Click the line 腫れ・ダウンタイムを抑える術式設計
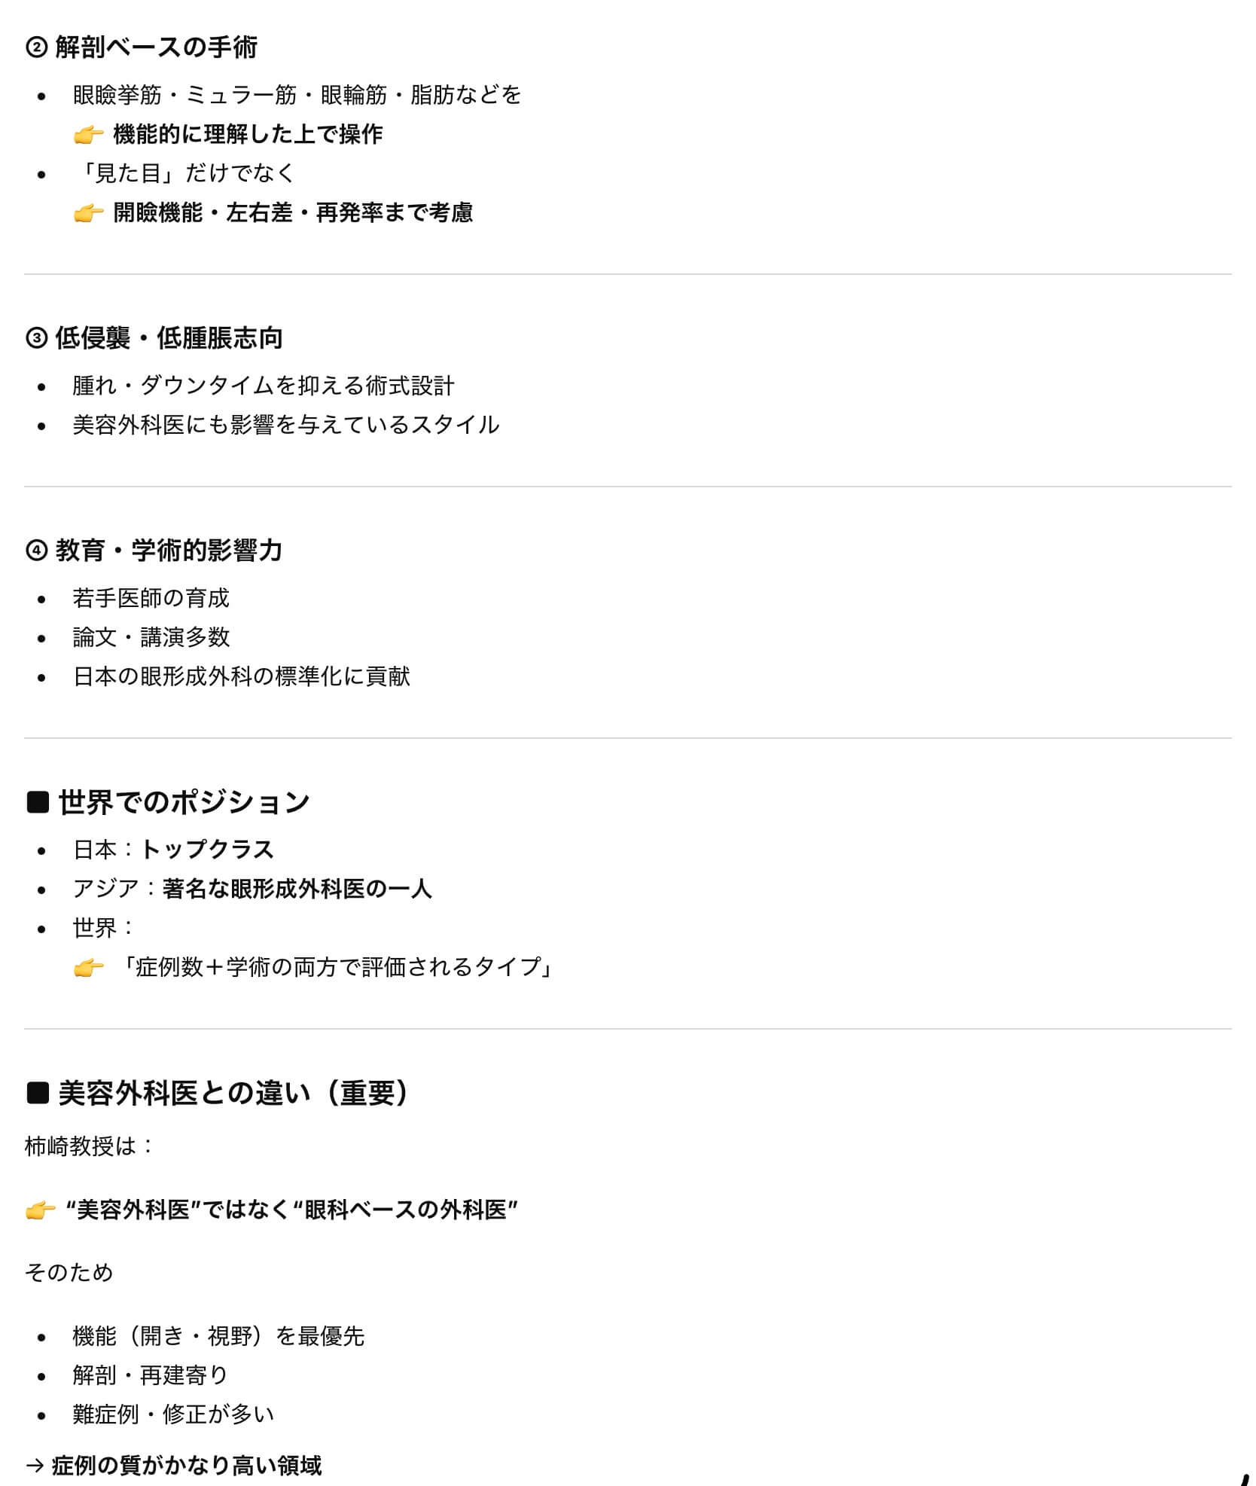 click(264, 386)
